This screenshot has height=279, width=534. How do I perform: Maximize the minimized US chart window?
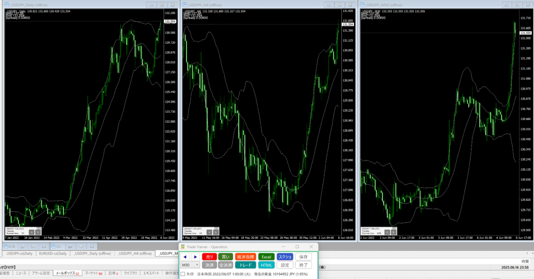click(x=81, y=246)
